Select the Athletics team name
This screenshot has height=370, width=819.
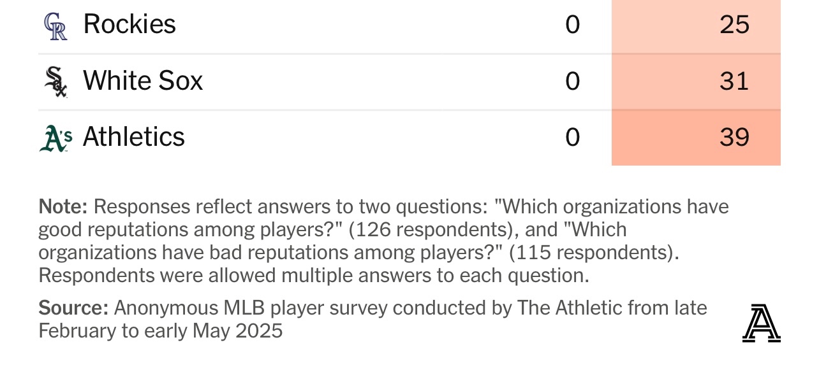134,137
